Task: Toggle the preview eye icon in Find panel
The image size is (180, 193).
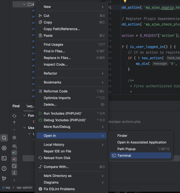Action: (x=14, y=146)
